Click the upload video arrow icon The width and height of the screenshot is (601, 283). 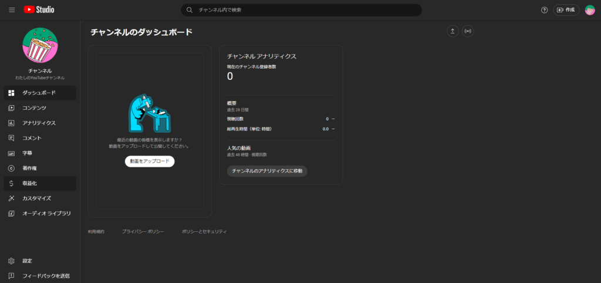point(452,31)
